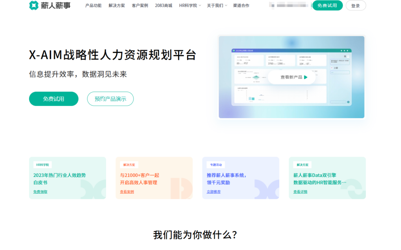
Task: Open the HR科学院 dropdown menu
Action: click(x=189, y=5)
